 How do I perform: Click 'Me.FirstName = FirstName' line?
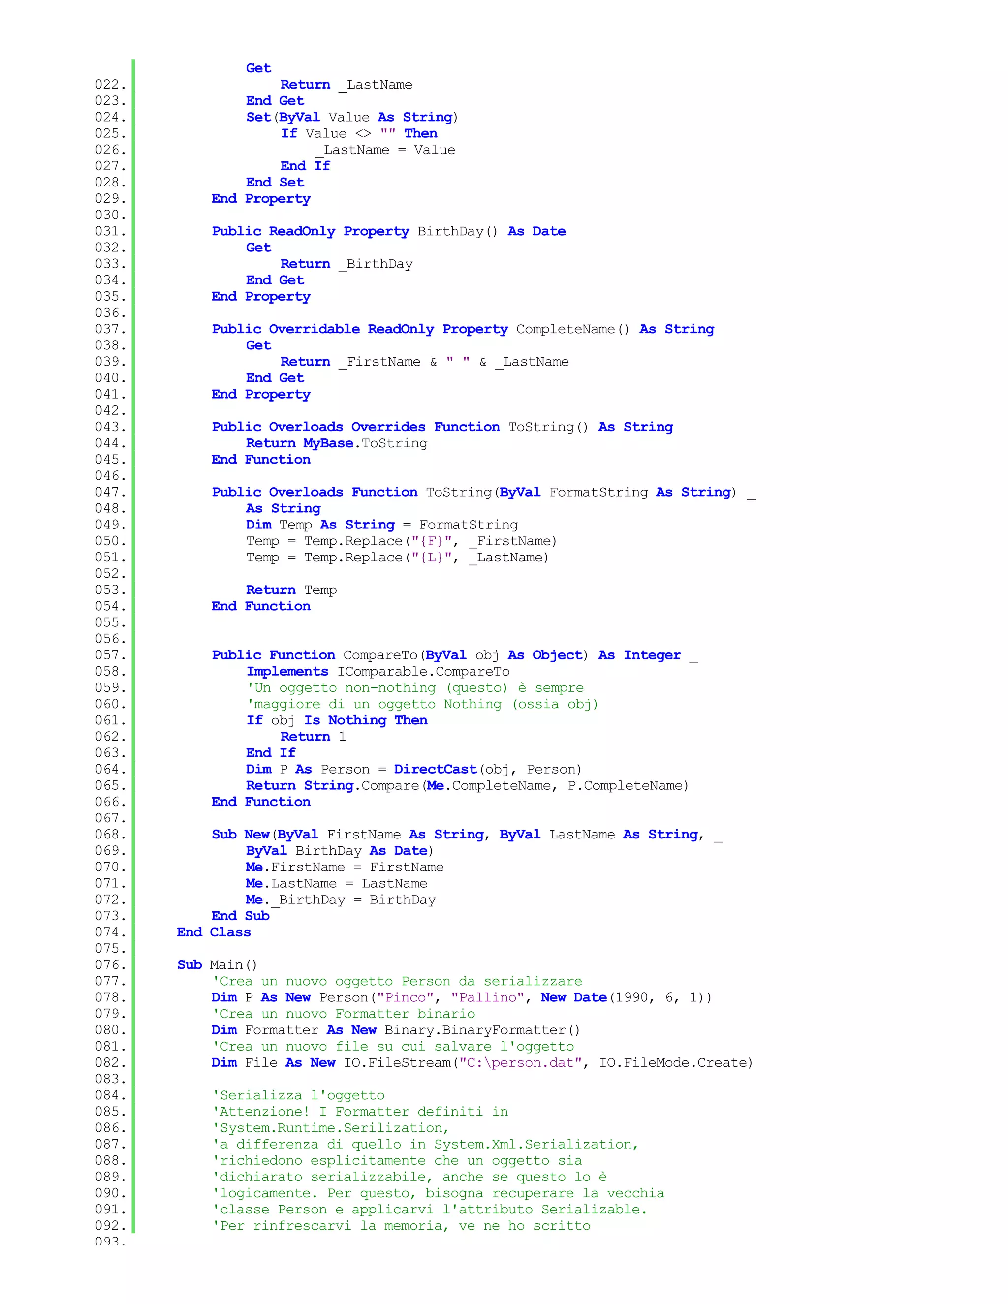pos(345,867)
